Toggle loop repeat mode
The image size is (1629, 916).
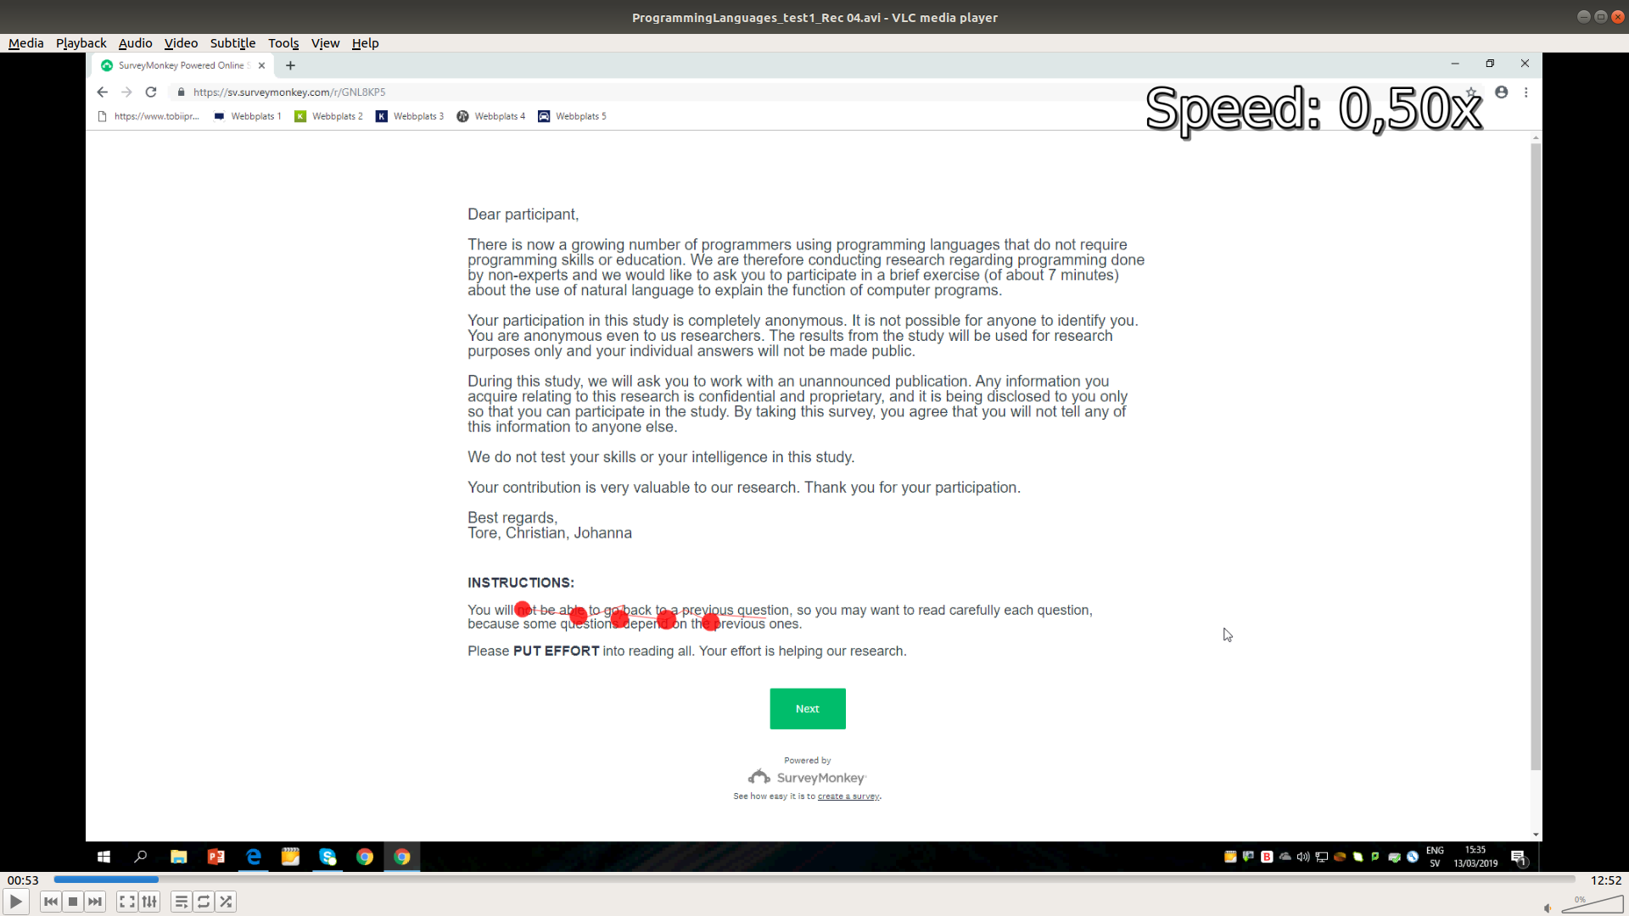(x=204, y=902)
